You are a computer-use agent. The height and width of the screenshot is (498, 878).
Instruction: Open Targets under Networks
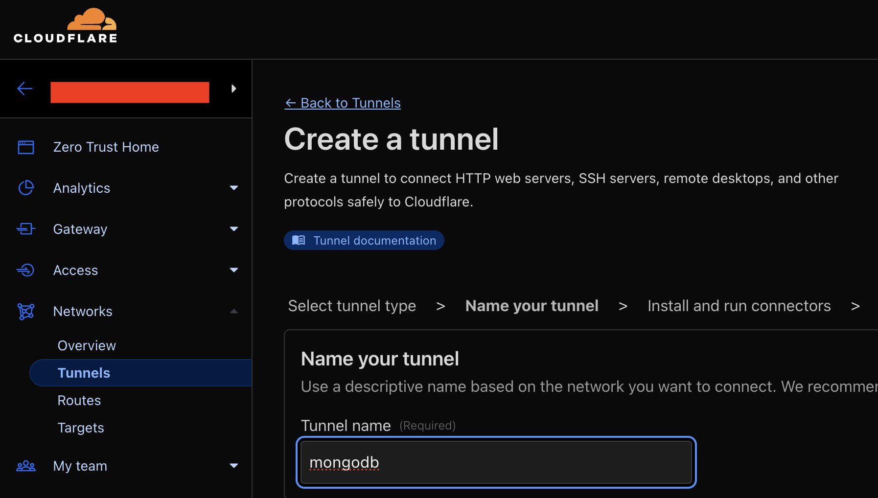pos(81,428)
